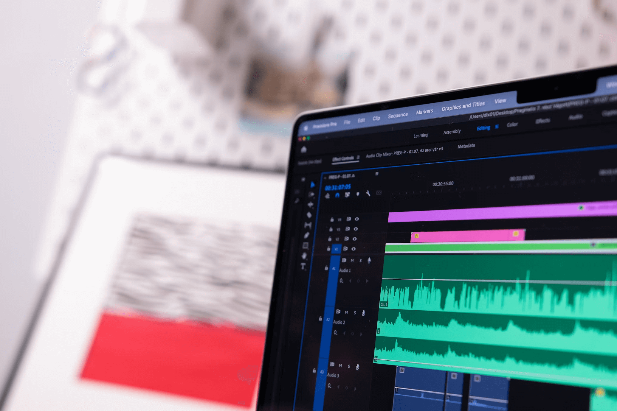Mute Audio 1 track
The width and height of the screenshot is (617, 411).
click(352, 261)
